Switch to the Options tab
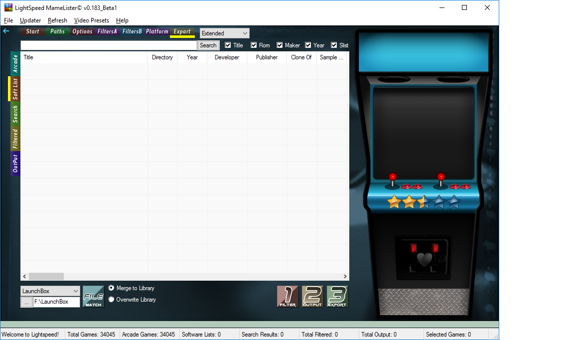 point(82,31)
